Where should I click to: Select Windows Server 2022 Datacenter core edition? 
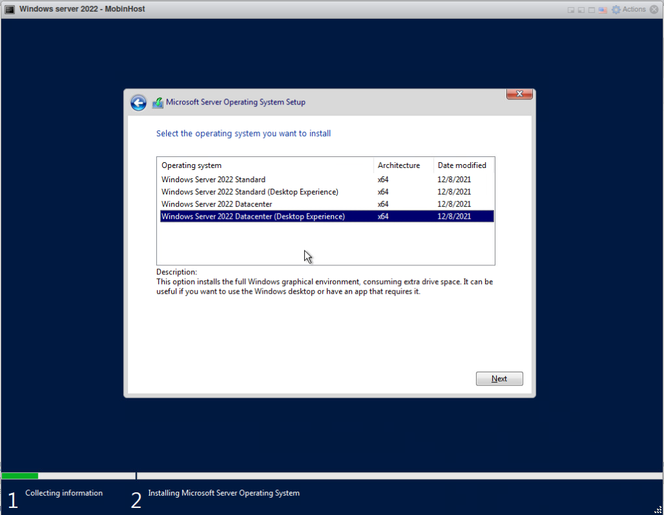(x=327, y=204)
